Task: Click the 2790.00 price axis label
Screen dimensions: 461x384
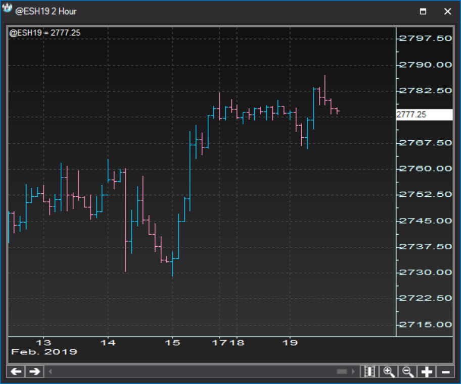Action: [426, 65]
